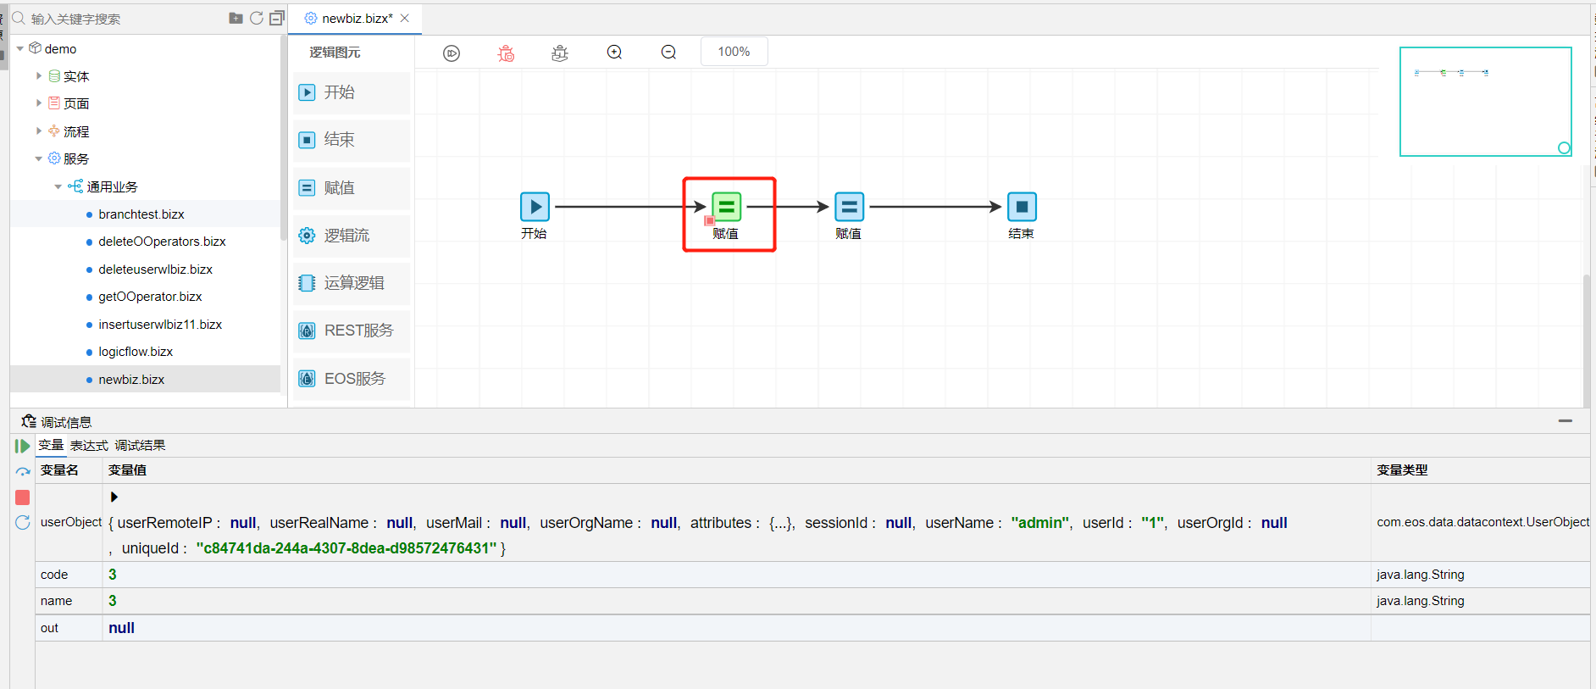
Task: Click the red debug bug icon
Action: (506, 53)
